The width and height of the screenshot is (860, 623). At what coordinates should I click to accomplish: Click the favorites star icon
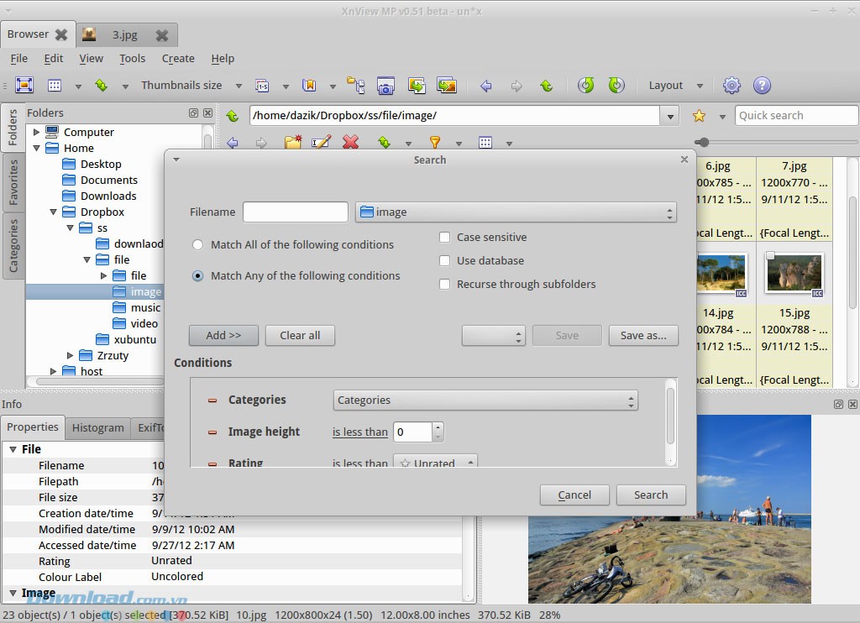tap(699, 116)
